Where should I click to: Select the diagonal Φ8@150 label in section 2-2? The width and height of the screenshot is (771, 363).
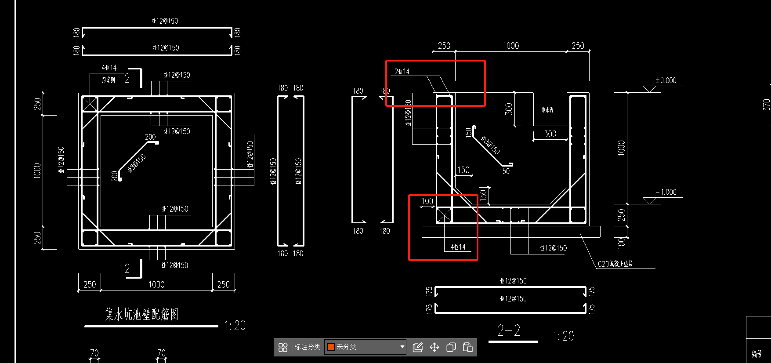(491, 145)
